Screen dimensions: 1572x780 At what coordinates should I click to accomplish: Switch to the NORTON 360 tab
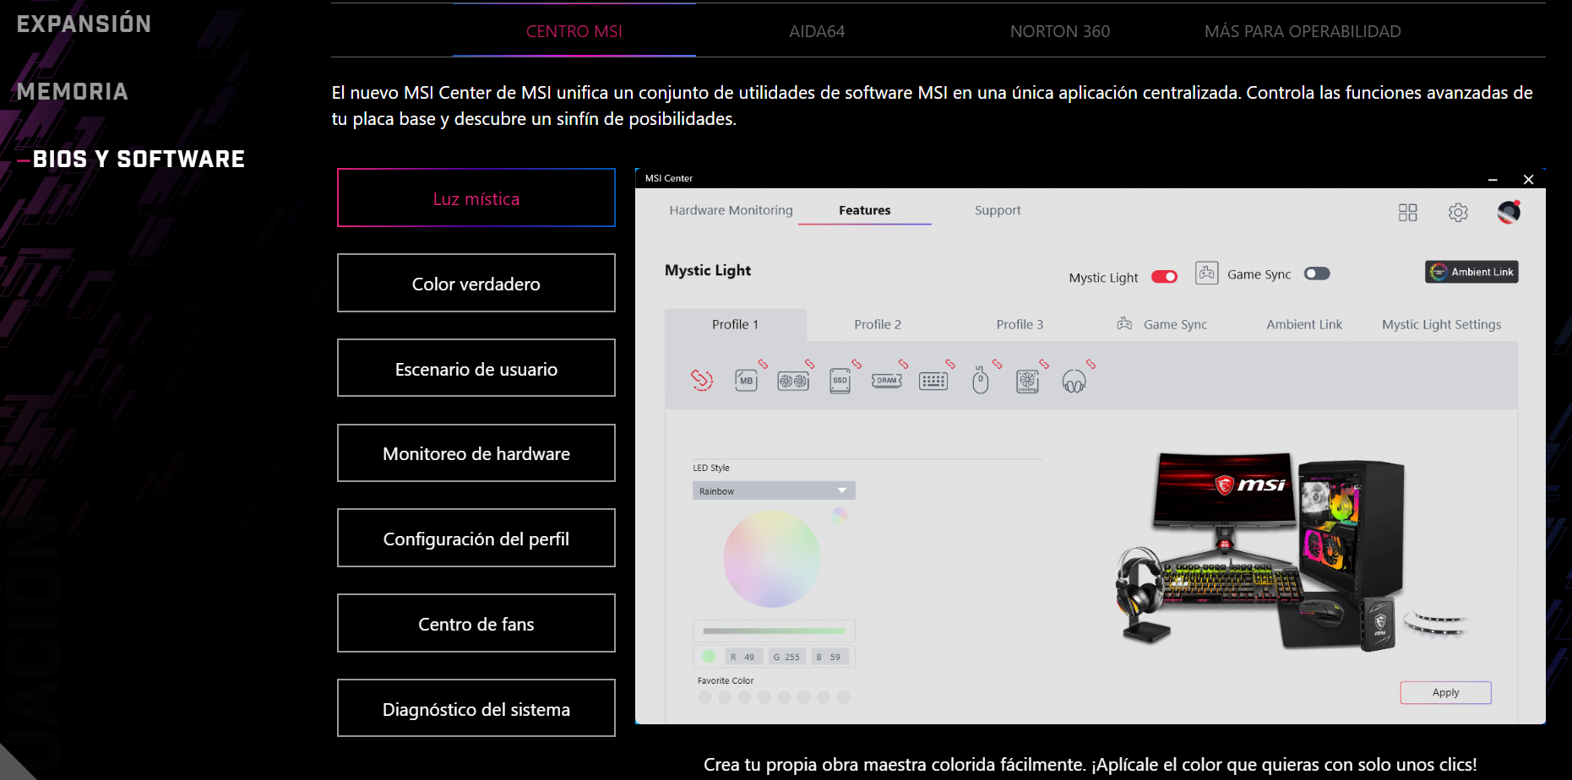pyautogui.click(x=1060, y=31)
